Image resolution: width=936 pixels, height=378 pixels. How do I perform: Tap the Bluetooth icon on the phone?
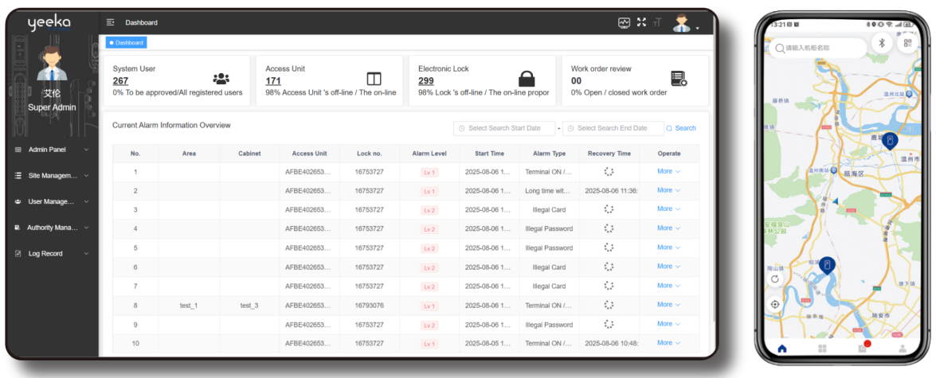pyautogui.click(x=881, y=42)
